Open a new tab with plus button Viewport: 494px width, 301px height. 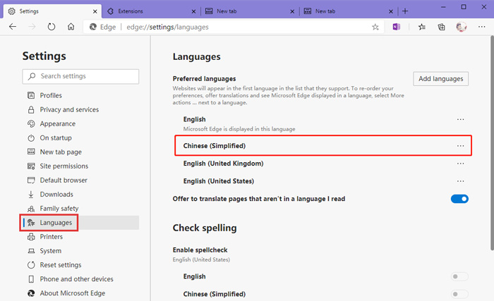click(x=405, y=11)
